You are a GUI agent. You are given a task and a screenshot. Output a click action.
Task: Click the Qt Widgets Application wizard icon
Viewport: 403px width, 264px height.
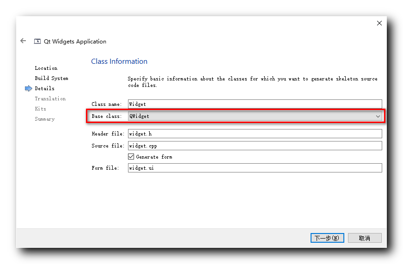pos(37,42)
